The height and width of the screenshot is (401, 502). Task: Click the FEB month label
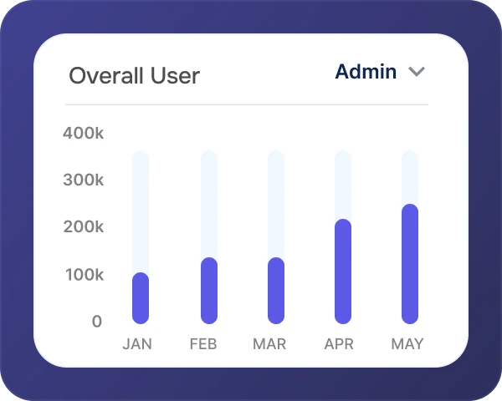point(203,344)
